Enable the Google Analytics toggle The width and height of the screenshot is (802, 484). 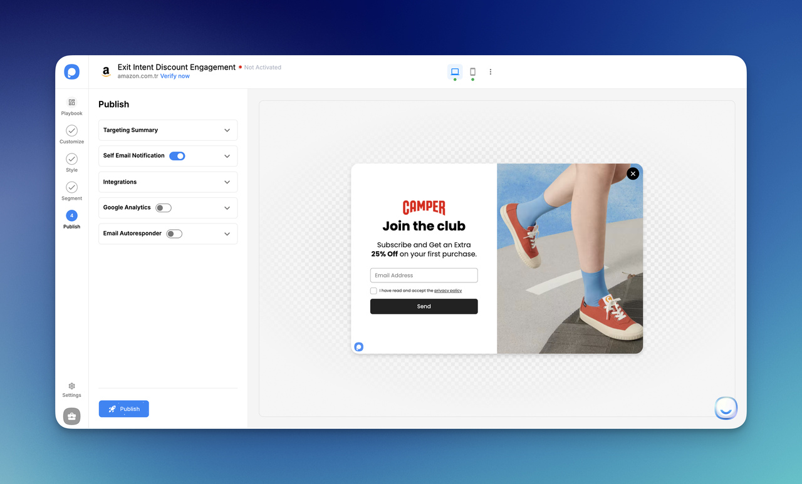point(163,207)
